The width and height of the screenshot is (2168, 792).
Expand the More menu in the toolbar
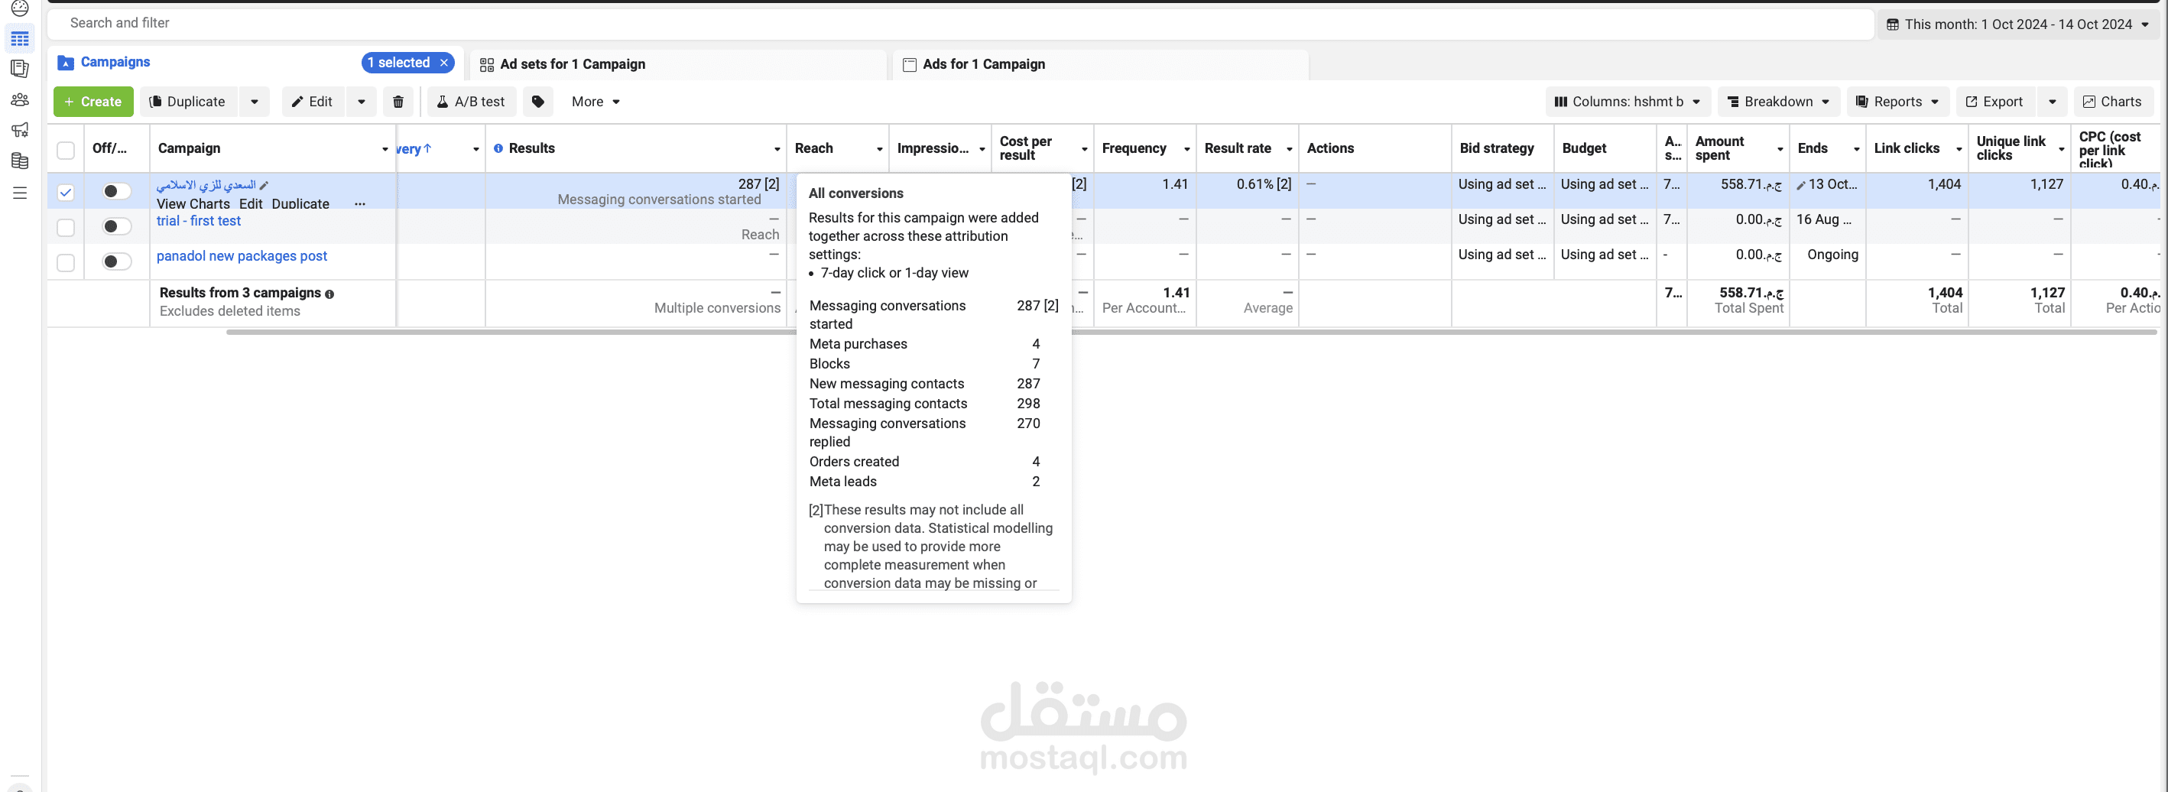(x=595, y=102)
